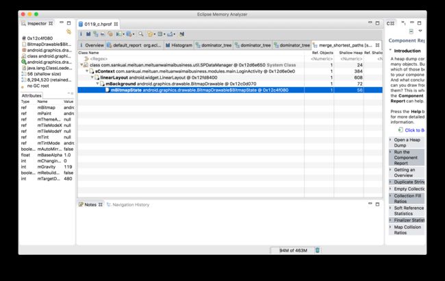
Task: Click the collapse-all icon in right panel
Action: (x=411, y=32)
